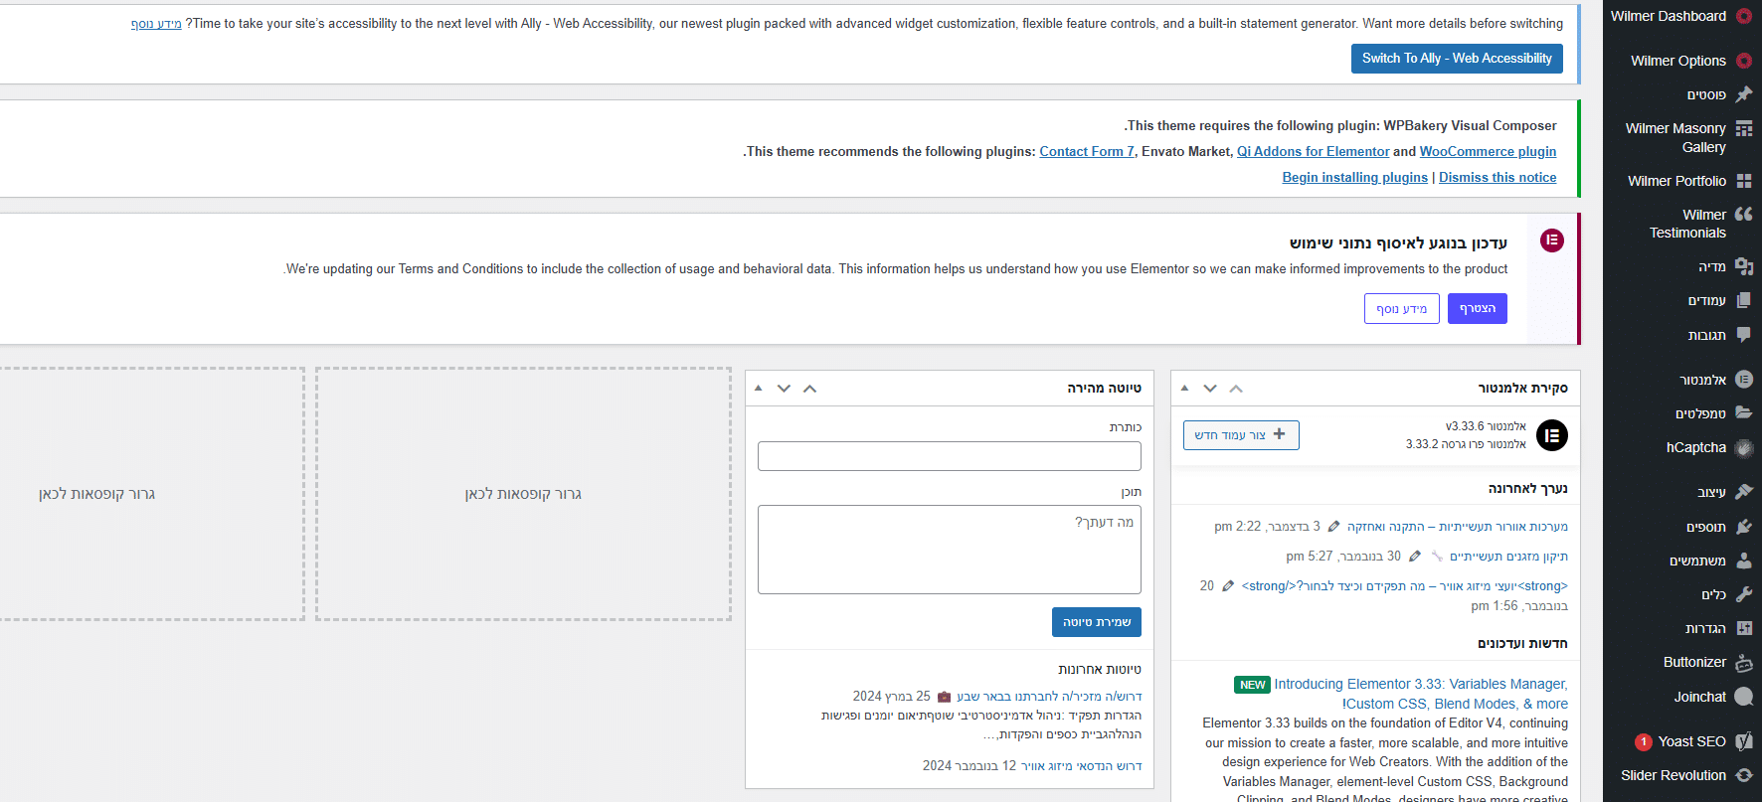This screenshot has height=802, width=1762.
Task: Open Wilmer Options menu item
Action: point(1678,61)
